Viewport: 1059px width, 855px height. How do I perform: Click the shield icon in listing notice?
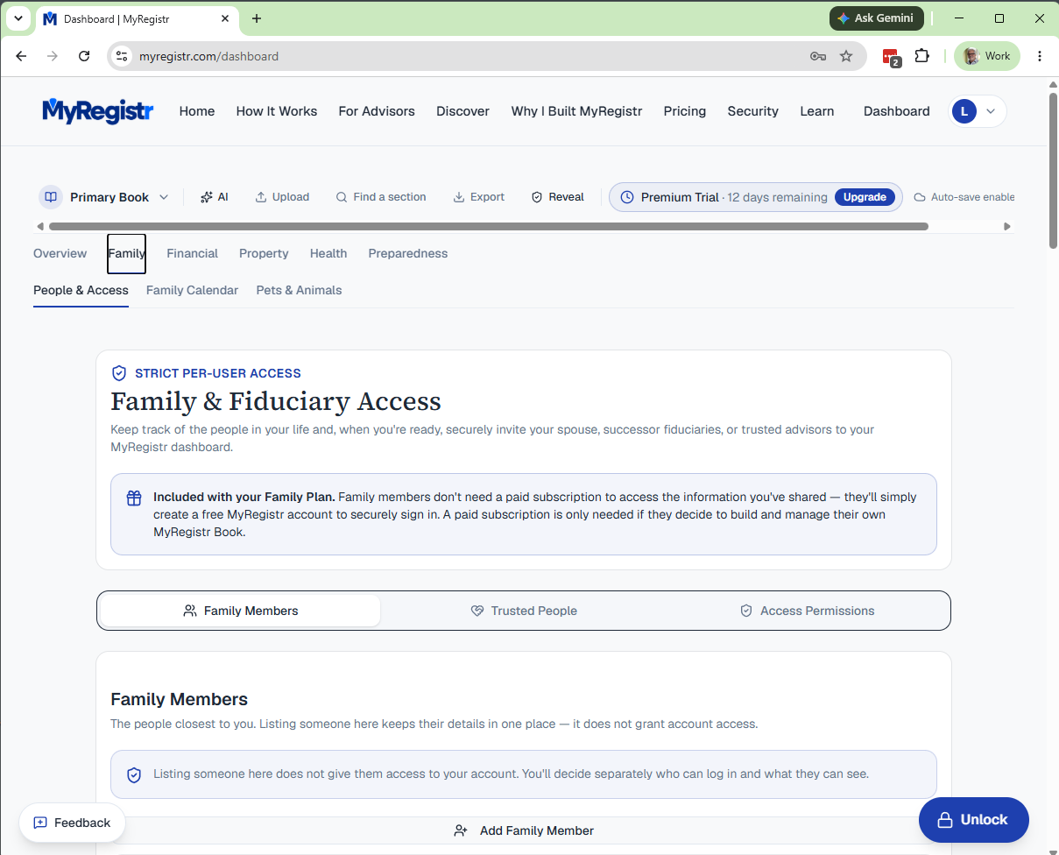[x=134, y=774]
